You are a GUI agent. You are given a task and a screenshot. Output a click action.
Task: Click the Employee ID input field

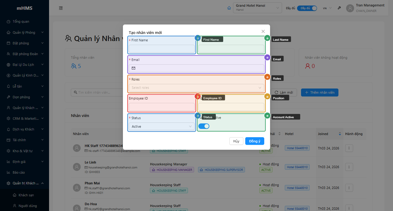[162, 107]
